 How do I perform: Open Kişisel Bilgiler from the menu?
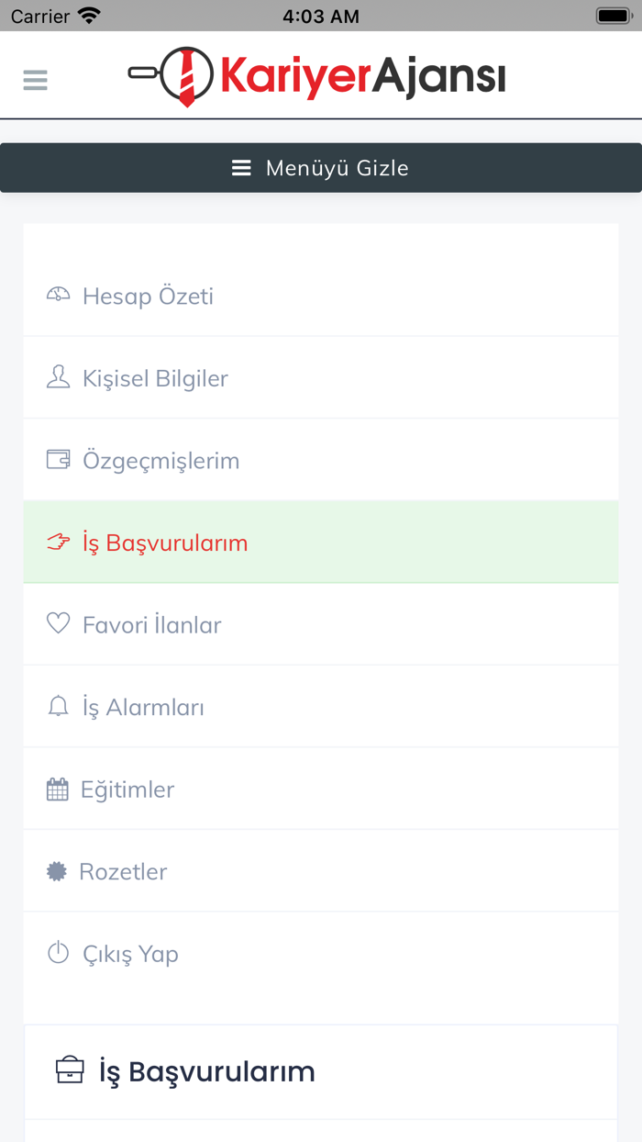[x=156, y=376]
